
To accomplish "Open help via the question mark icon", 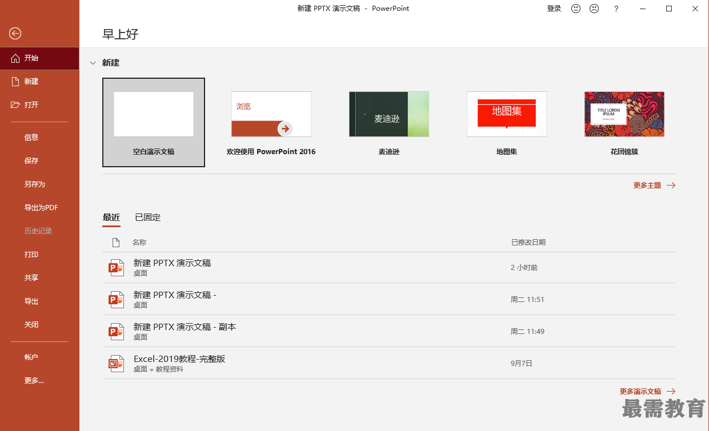I will click(616, 9).
